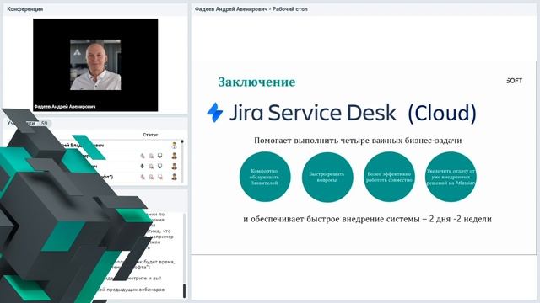This screenshot has width=540, height=303.
Task: Click the 'Фадеев Андрей Авенирович - Рабочий стол' title
Action: pyautogui.click(x=251, y=9)
